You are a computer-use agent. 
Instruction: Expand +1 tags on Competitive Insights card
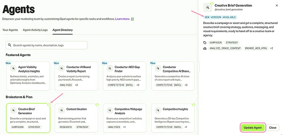(186, 127)
